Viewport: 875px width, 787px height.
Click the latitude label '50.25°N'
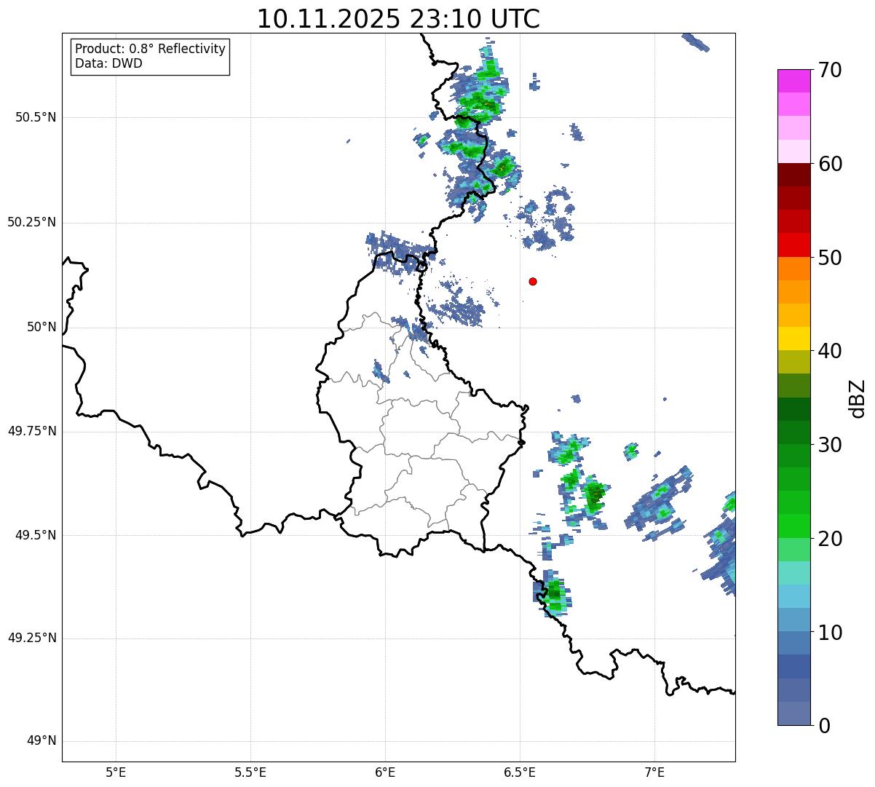click(32, 222)
